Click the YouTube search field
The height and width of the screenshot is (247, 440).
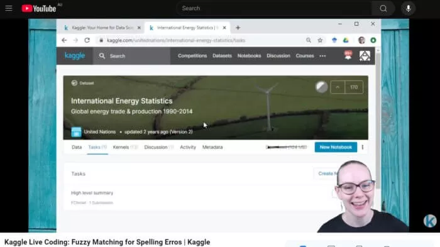[274, 8]
